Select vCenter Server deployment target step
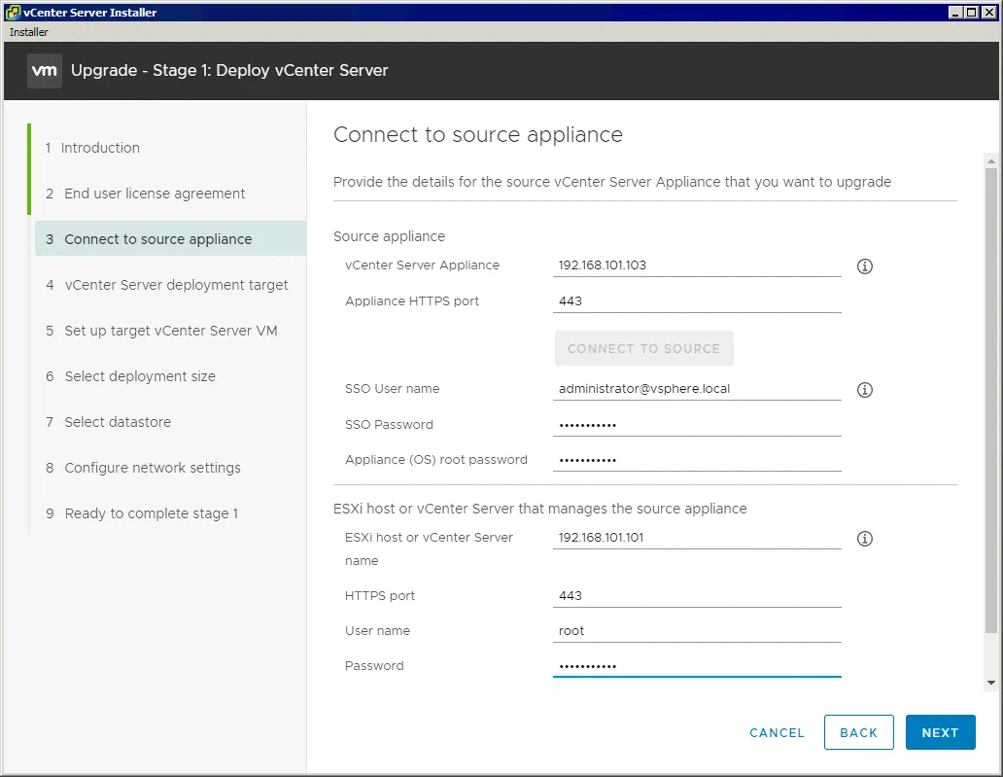Image resolution: width=1003 pixels, height=777 pixels. [176, 285]
